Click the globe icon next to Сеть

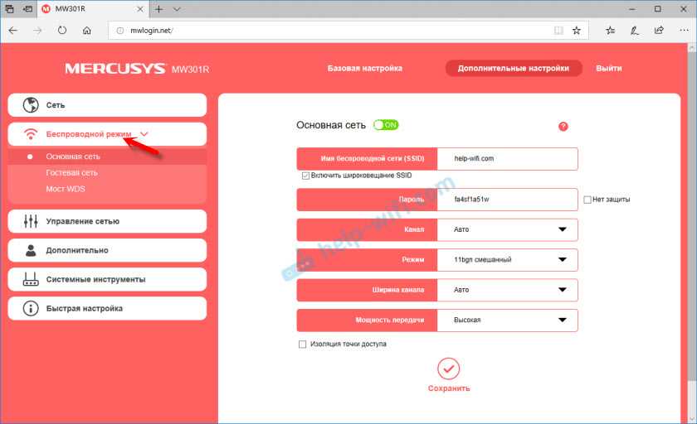click(32, 105)
